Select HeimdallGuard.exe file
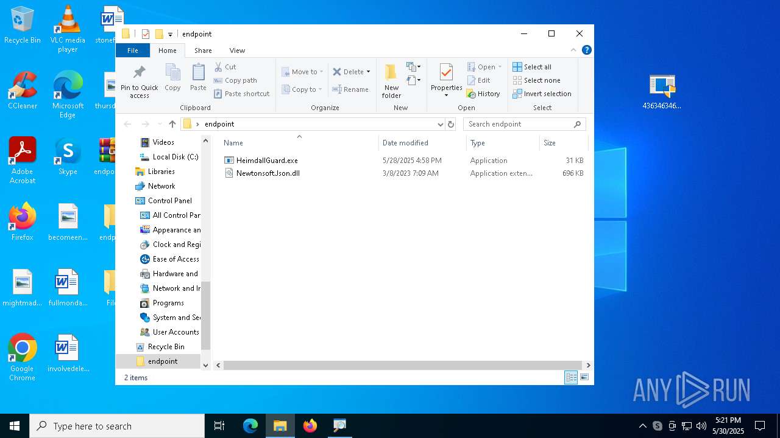 (x=267, y=161)
